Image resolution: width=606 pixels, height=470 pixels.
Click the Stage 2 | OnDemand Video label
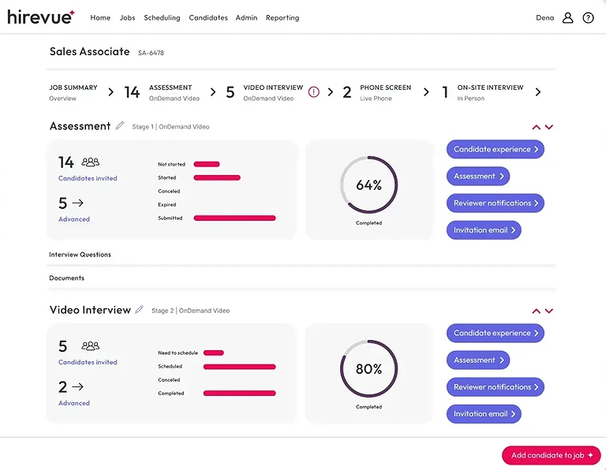(190, 311)
